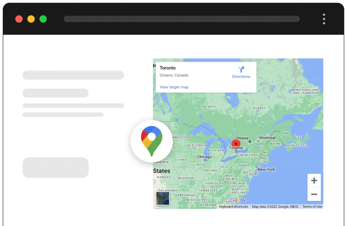Open the View larger map link
Viewport: 347px width, 226px height.
coord(173,87)
